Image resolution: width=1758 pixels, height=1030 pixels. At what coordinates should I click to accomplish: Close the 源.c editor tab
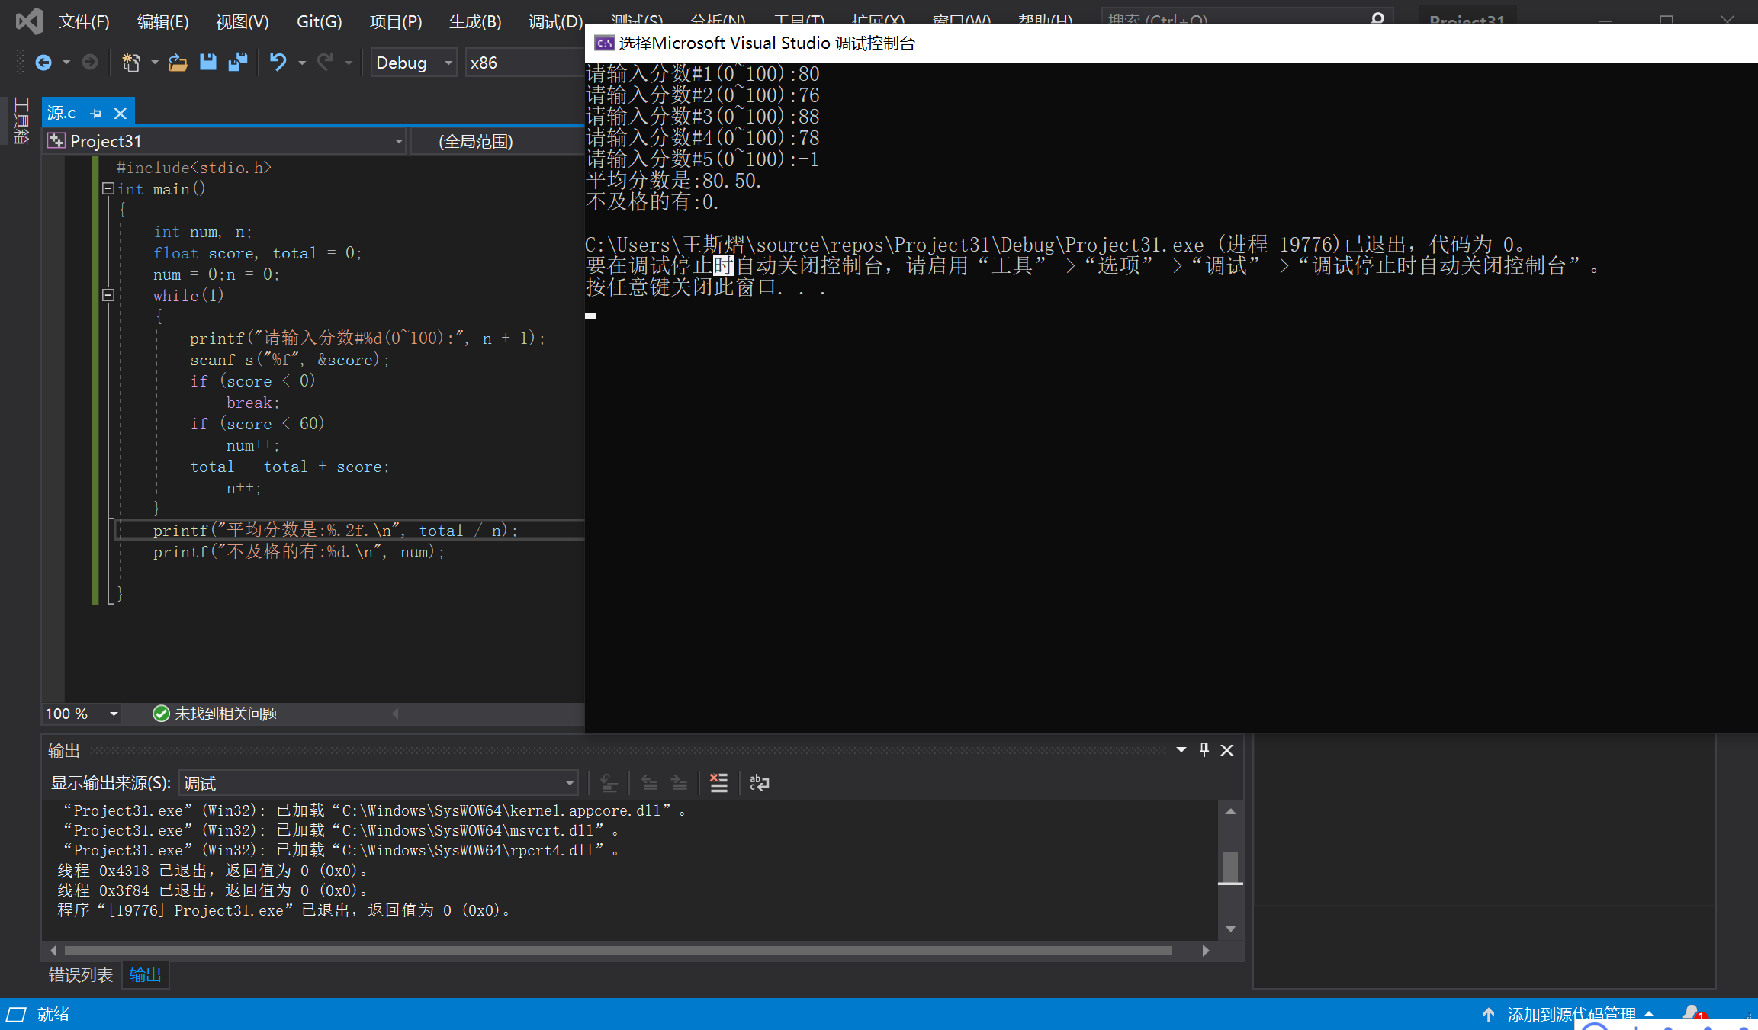[x=120, y=114]
